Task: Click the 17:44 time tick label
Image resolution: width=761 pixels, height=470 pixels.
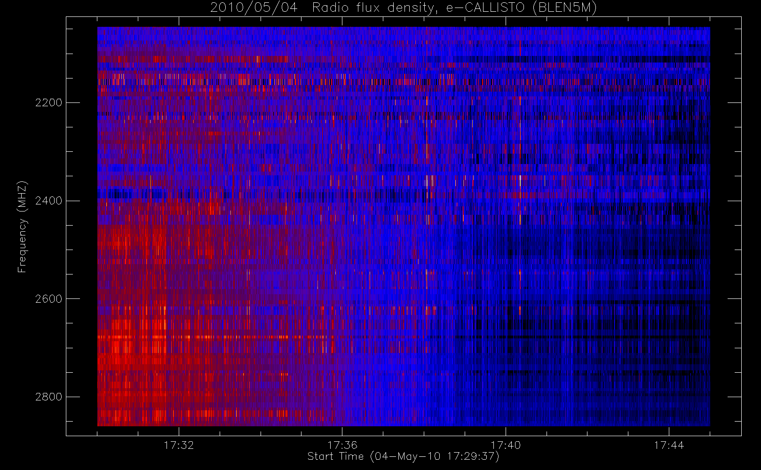Action: tap(669, 445)
